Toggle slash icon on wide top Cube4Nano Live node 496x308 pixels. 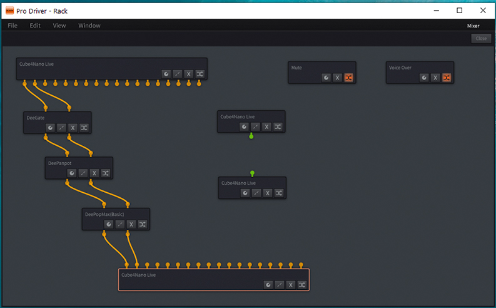(x=178, y=74)
